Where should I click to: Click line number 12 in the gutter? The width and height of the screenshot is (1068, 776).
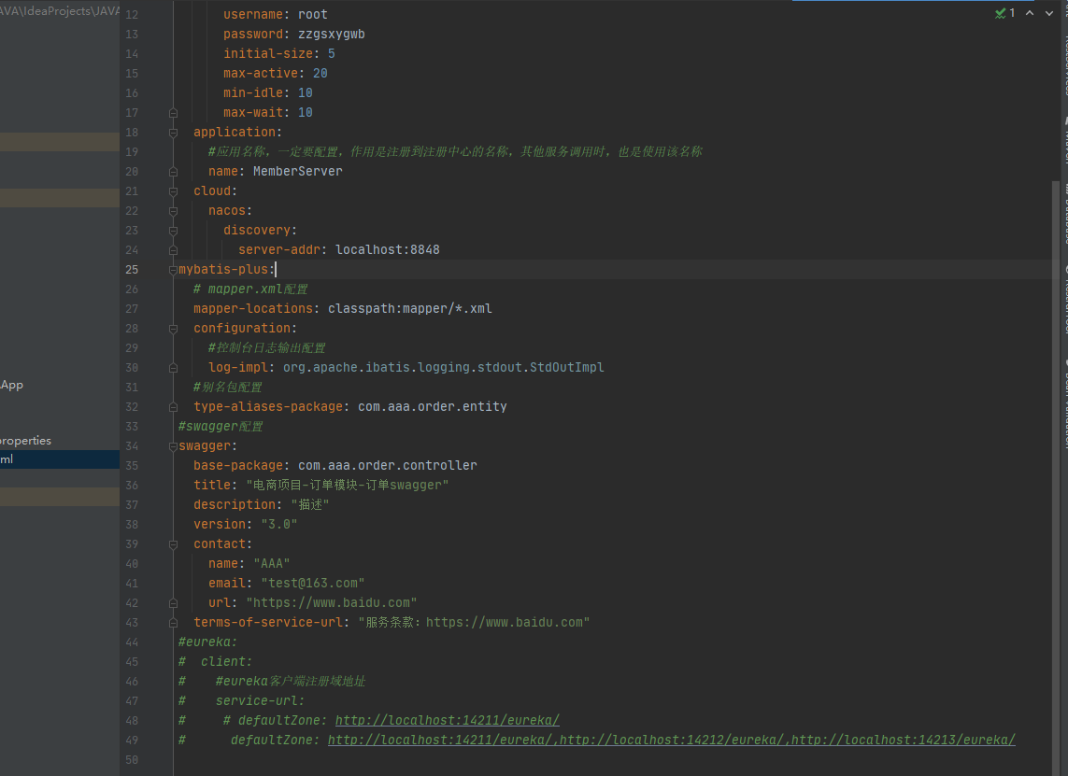pyautogui.click(x=132, y=14)
